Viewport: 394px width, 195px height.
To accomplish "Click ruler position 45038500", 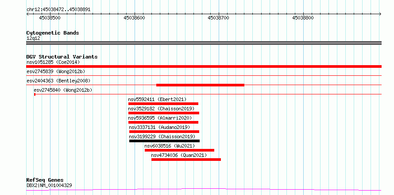I will tap(50, 18).
